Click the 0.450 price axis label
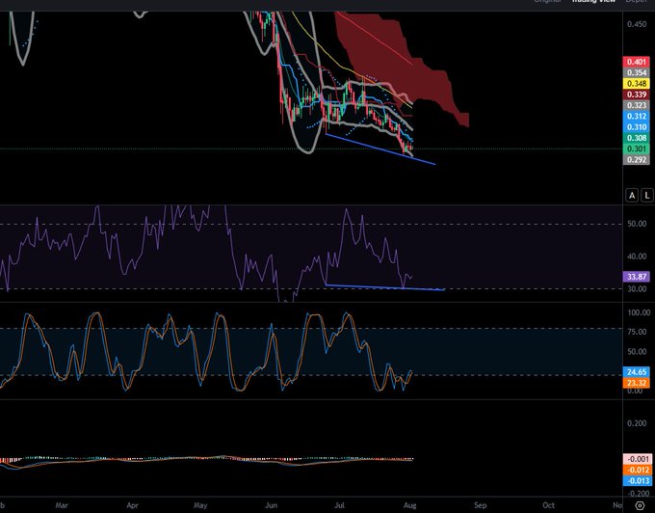Screen dimensions: 655x513 click(637, 24)
